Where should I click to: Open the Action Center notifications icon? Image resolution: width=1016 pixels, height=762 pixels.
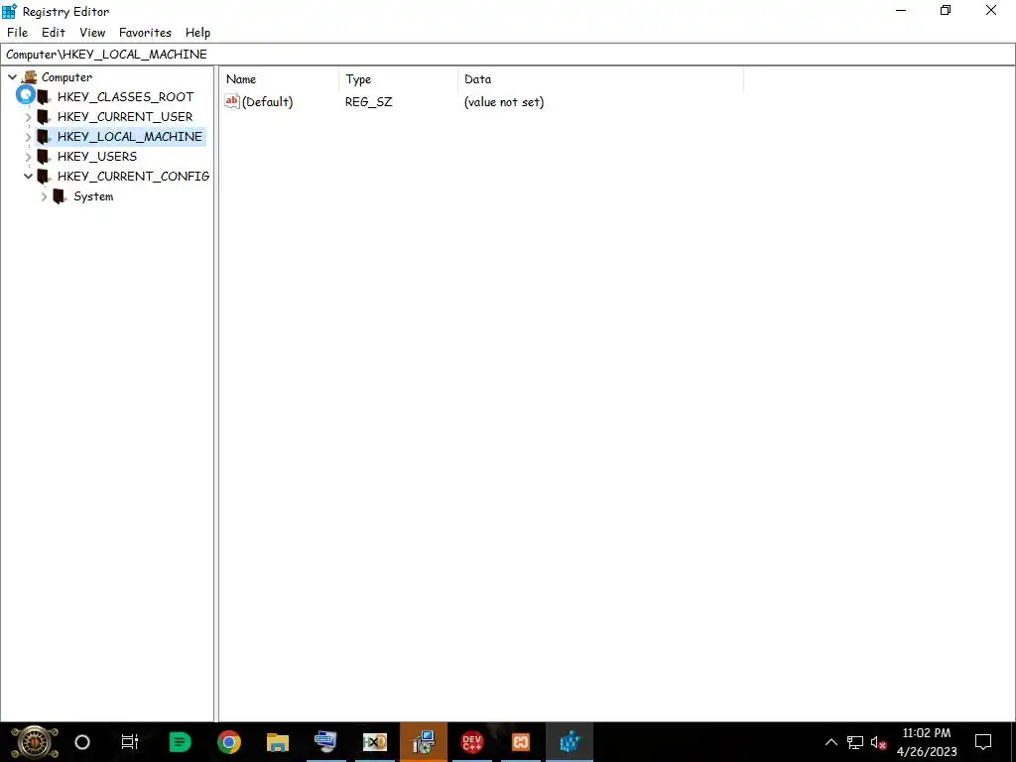click(x=983, y=742)
